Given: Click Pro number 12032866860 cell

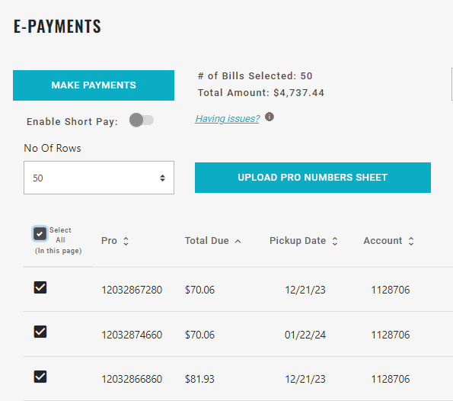Looking at the screenshot, I should point(132,379).
